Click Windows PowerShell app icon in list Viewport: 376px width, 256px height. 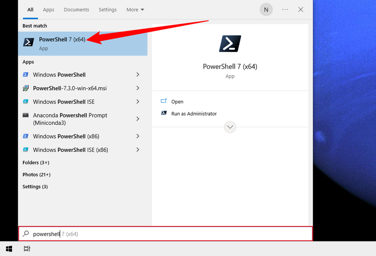[x=26, y=75]
